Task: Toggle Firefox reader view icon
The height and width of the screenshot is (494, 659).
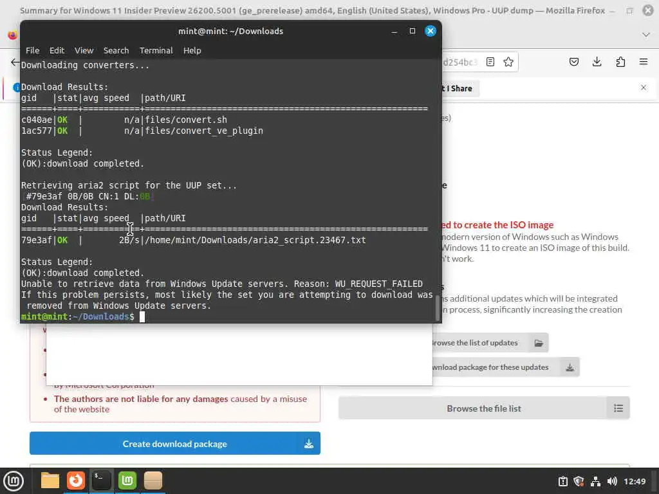Action: (490, 62)
